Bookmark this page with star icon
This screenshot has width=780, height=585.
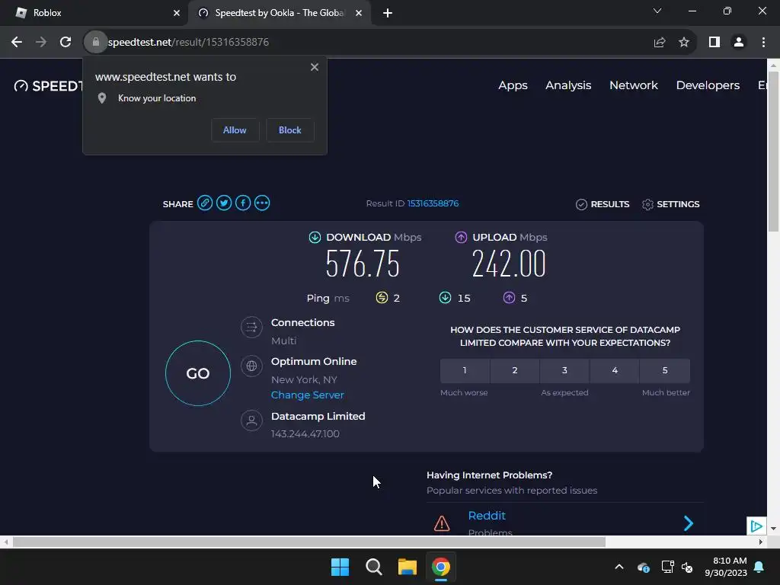(x=684, y=43)
